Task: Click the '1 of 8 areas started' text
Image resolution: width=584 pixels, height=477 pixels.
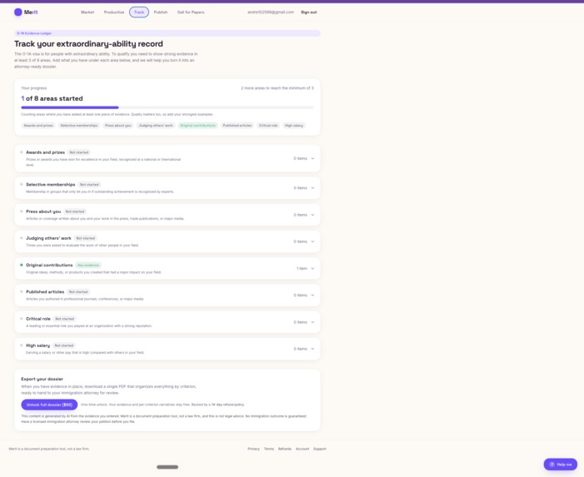Action: click(x=52, y=98)
